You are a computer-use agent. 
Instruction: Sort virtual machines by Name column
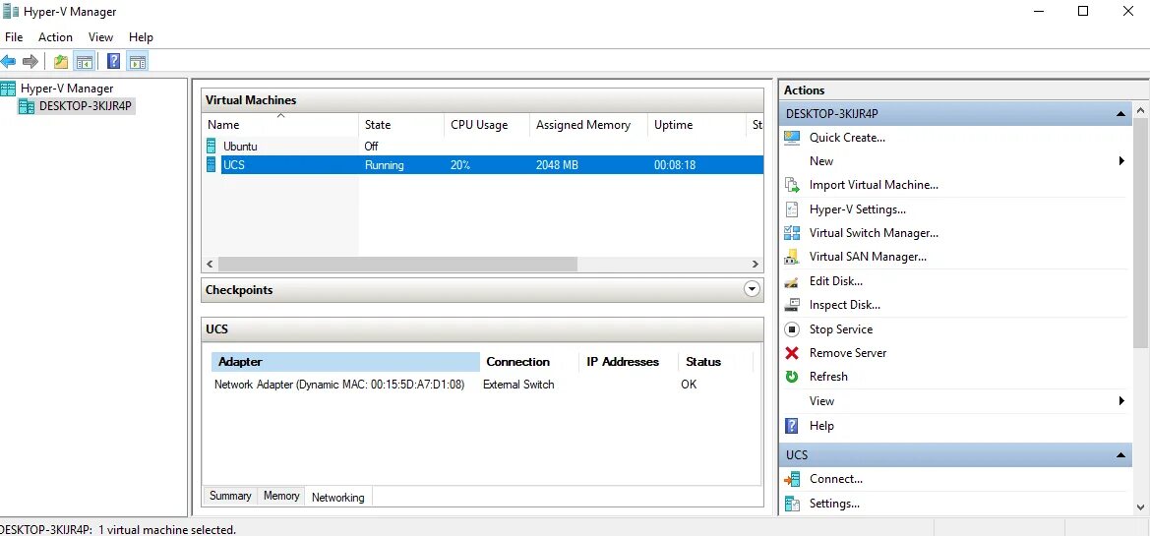(x=280, y=125)
